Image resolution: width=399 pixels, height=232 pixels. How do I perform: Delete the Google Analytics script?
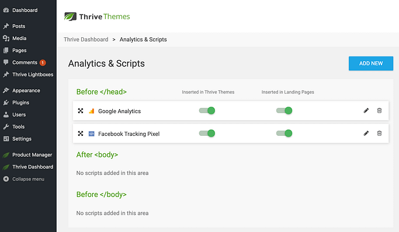379,110
